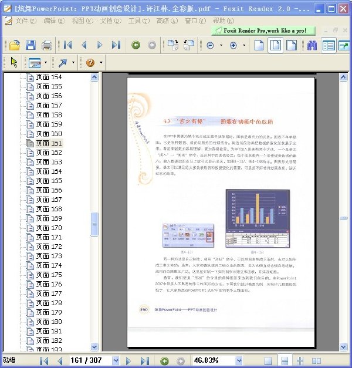
Task: Select continuous page layout in status bar
Action: [x=285, y=361]
